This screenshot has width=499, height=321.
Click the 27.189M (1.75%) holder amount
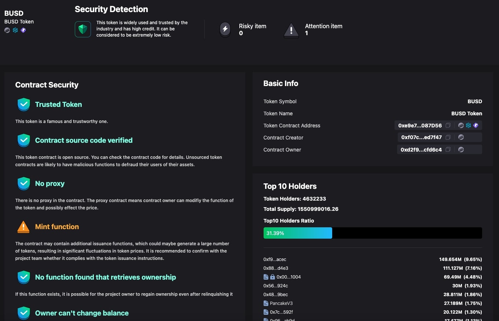click(463, 303)
